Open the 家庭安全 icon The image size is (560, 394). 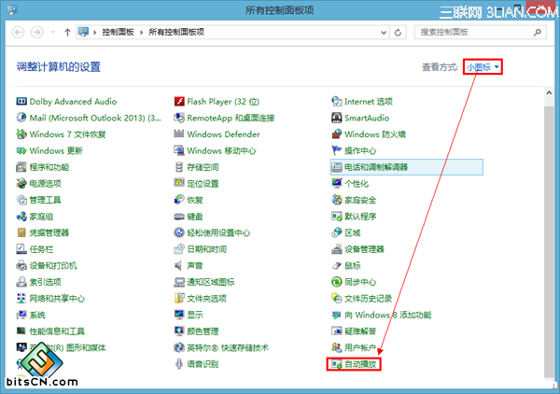point(336,200)
